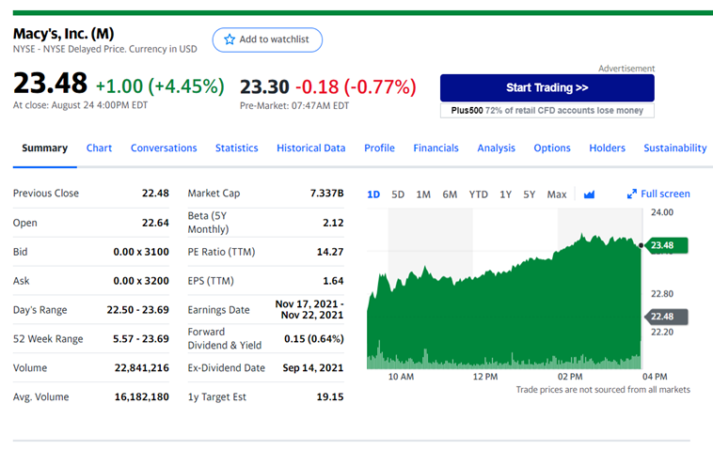Image resolution: width=713 pixels, height=450 pixels.
Task: Switch chart to 5Y range
Action: pyautogui.click(x=529, y=194)
